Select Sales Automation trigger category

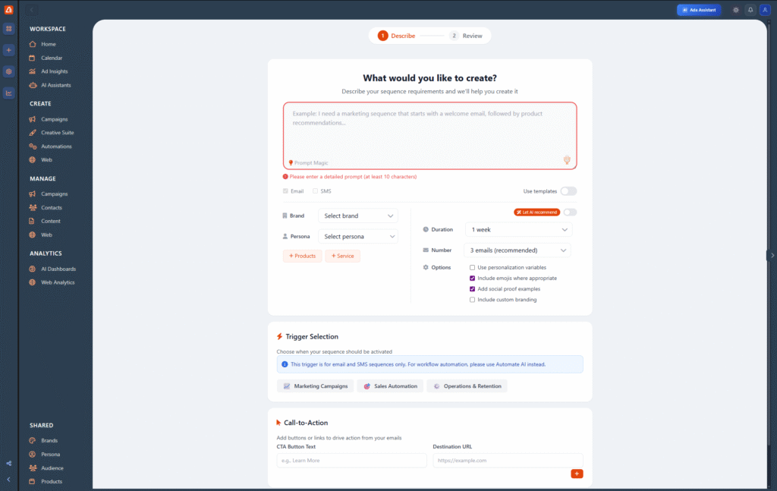point(390,386)
